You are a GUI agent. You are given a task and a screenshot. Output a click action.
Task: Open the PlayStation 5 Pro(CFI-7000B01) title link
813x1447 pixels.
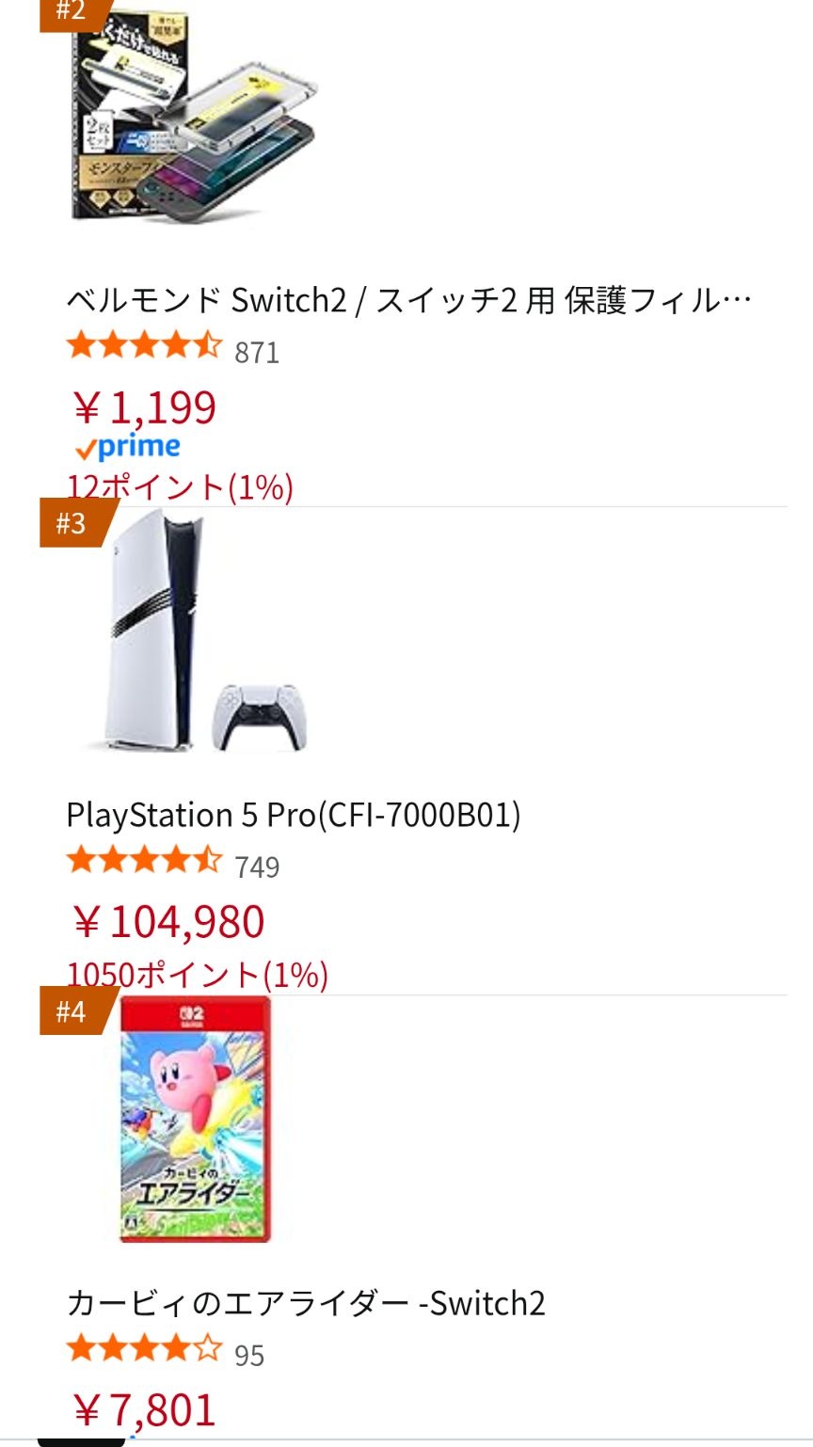point(294,815)
